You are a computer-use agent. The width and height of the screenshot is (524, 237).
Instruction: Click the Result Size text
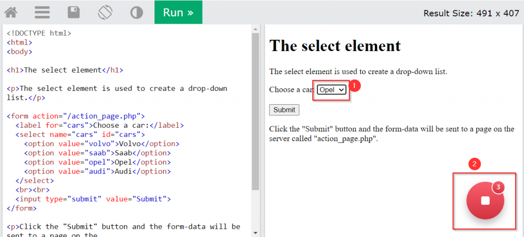[x=471, y=13]
